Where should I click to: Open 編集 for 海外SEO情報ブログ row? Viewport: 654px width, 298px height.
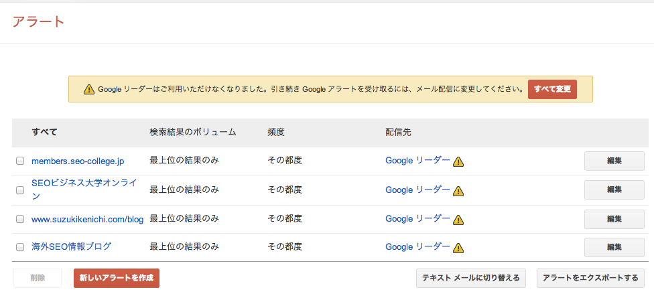click(x=614, y=246)
